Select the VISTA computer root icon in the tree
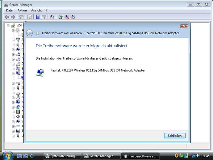This screenshot has height=160, width=213. pyautogui.click(x=13, y=25)
